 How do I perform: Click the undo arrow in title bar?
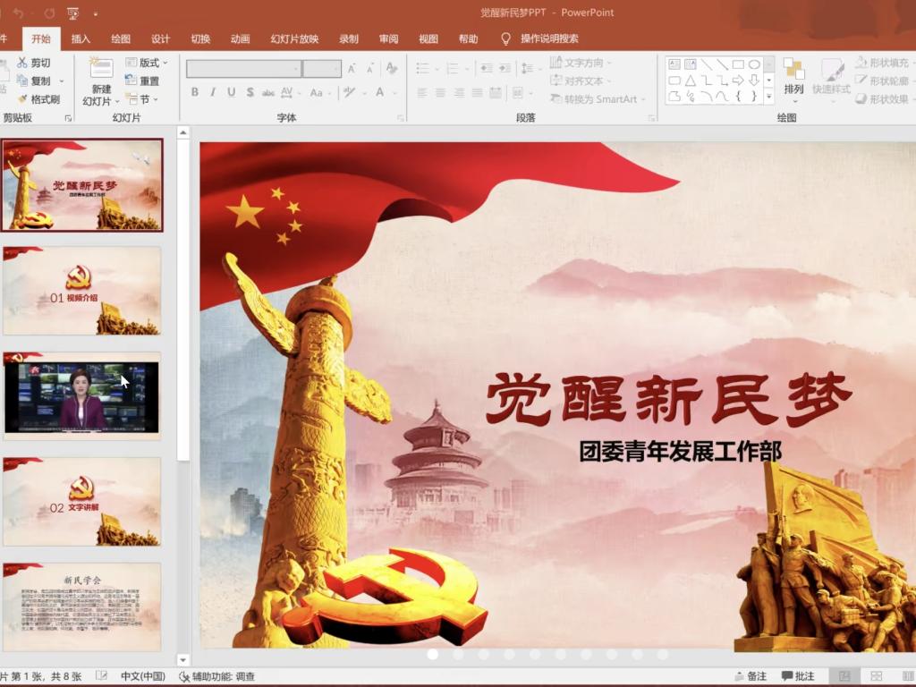coord(18,13)
